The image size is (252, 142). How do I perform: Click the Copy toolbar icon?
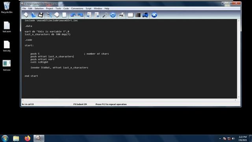tap(57, 15)
